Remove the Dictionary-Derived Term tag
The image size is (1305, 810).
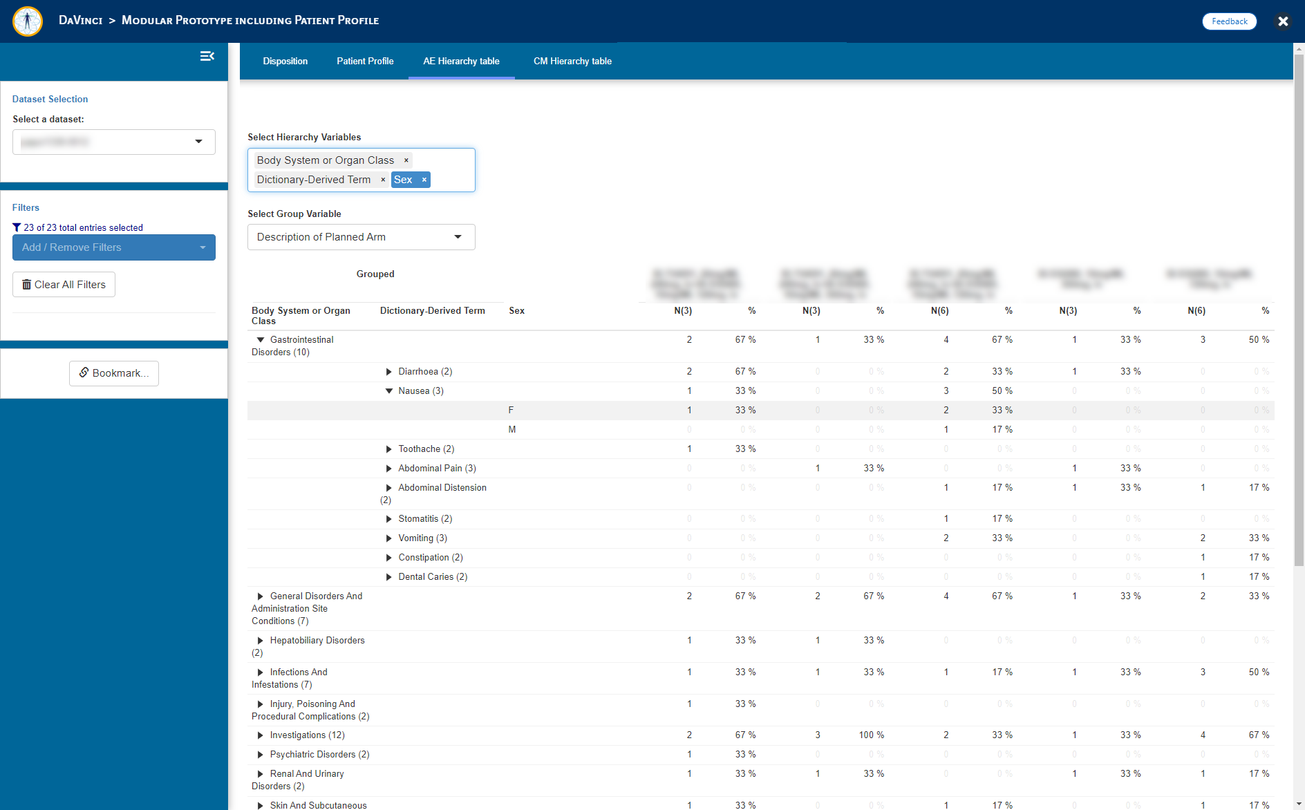pos(383,180)
